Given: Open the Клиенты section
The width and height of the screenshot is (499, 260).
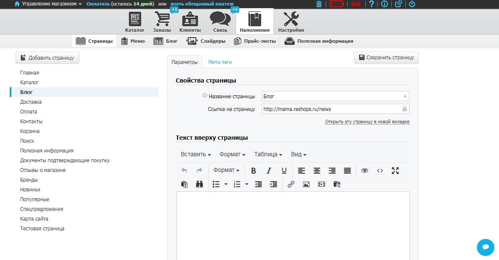Looking at the screenshot, I should 190,22.
